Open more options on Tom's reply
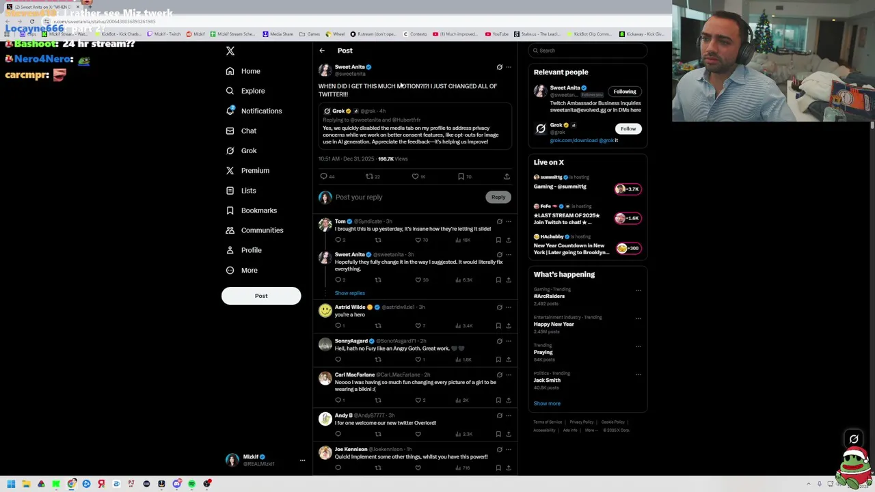This screenshot has width=875, height=492. click(508, 221)
